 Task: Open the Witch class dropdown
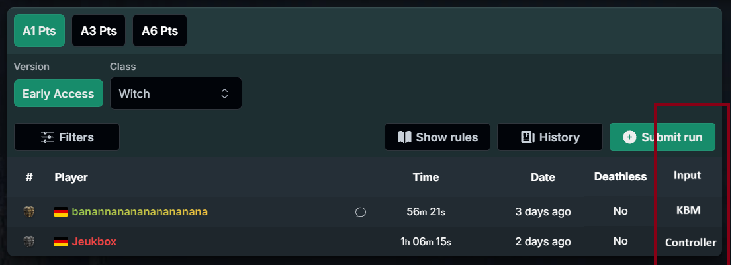click(176, 93)
